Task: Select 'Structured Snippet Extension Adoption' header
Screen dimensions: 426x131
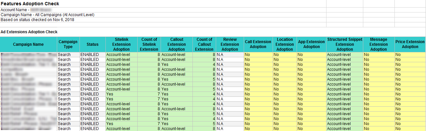Action: (x=345, y=44)
